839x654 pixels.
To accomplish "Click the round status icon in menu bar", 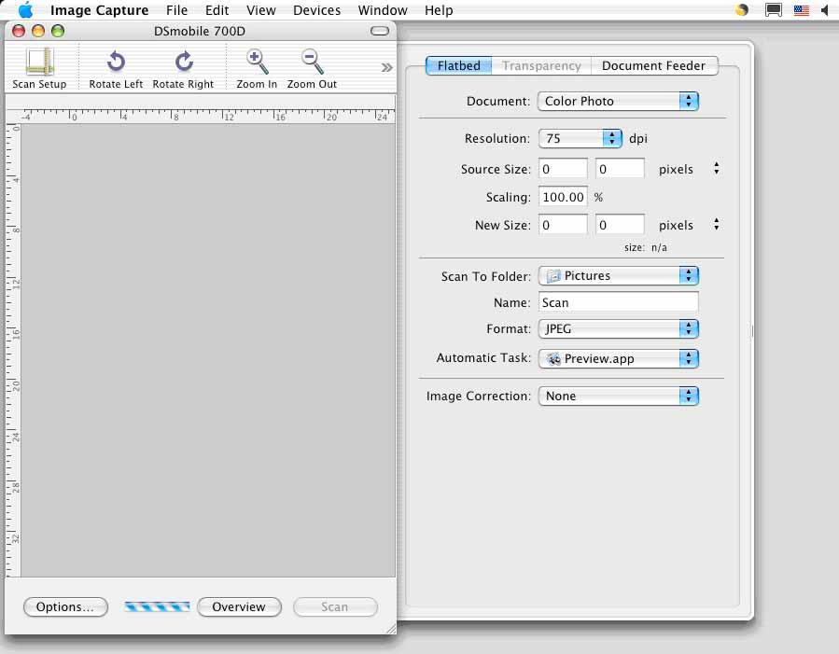I will (742, 10).
